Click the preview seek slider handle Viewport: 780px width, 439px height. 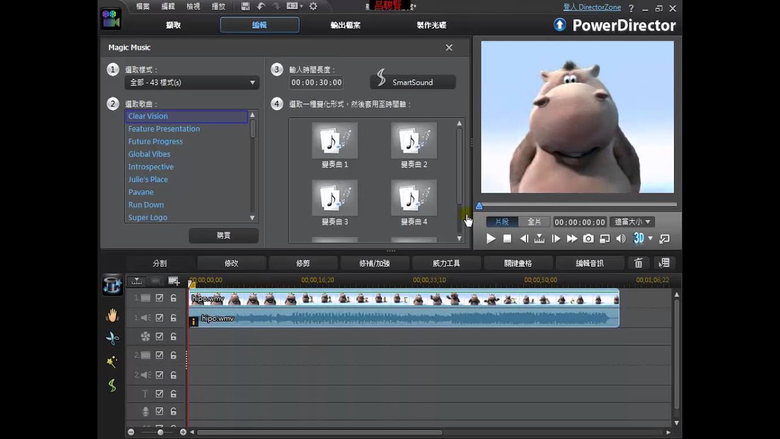(x=479, y=206)
